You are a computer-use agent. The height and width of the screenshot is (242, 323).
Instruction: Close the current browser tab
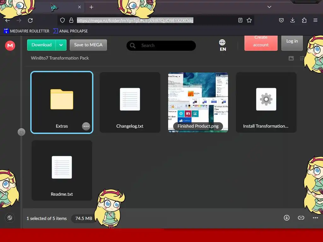(79, 7)
